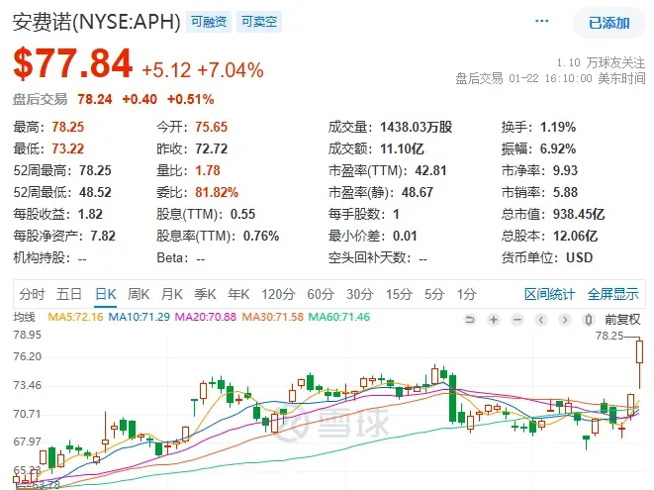Click the 可融资 tag
Image resolution: width=654 pixels, height=490 pixels.
click(x=209, y=22)
